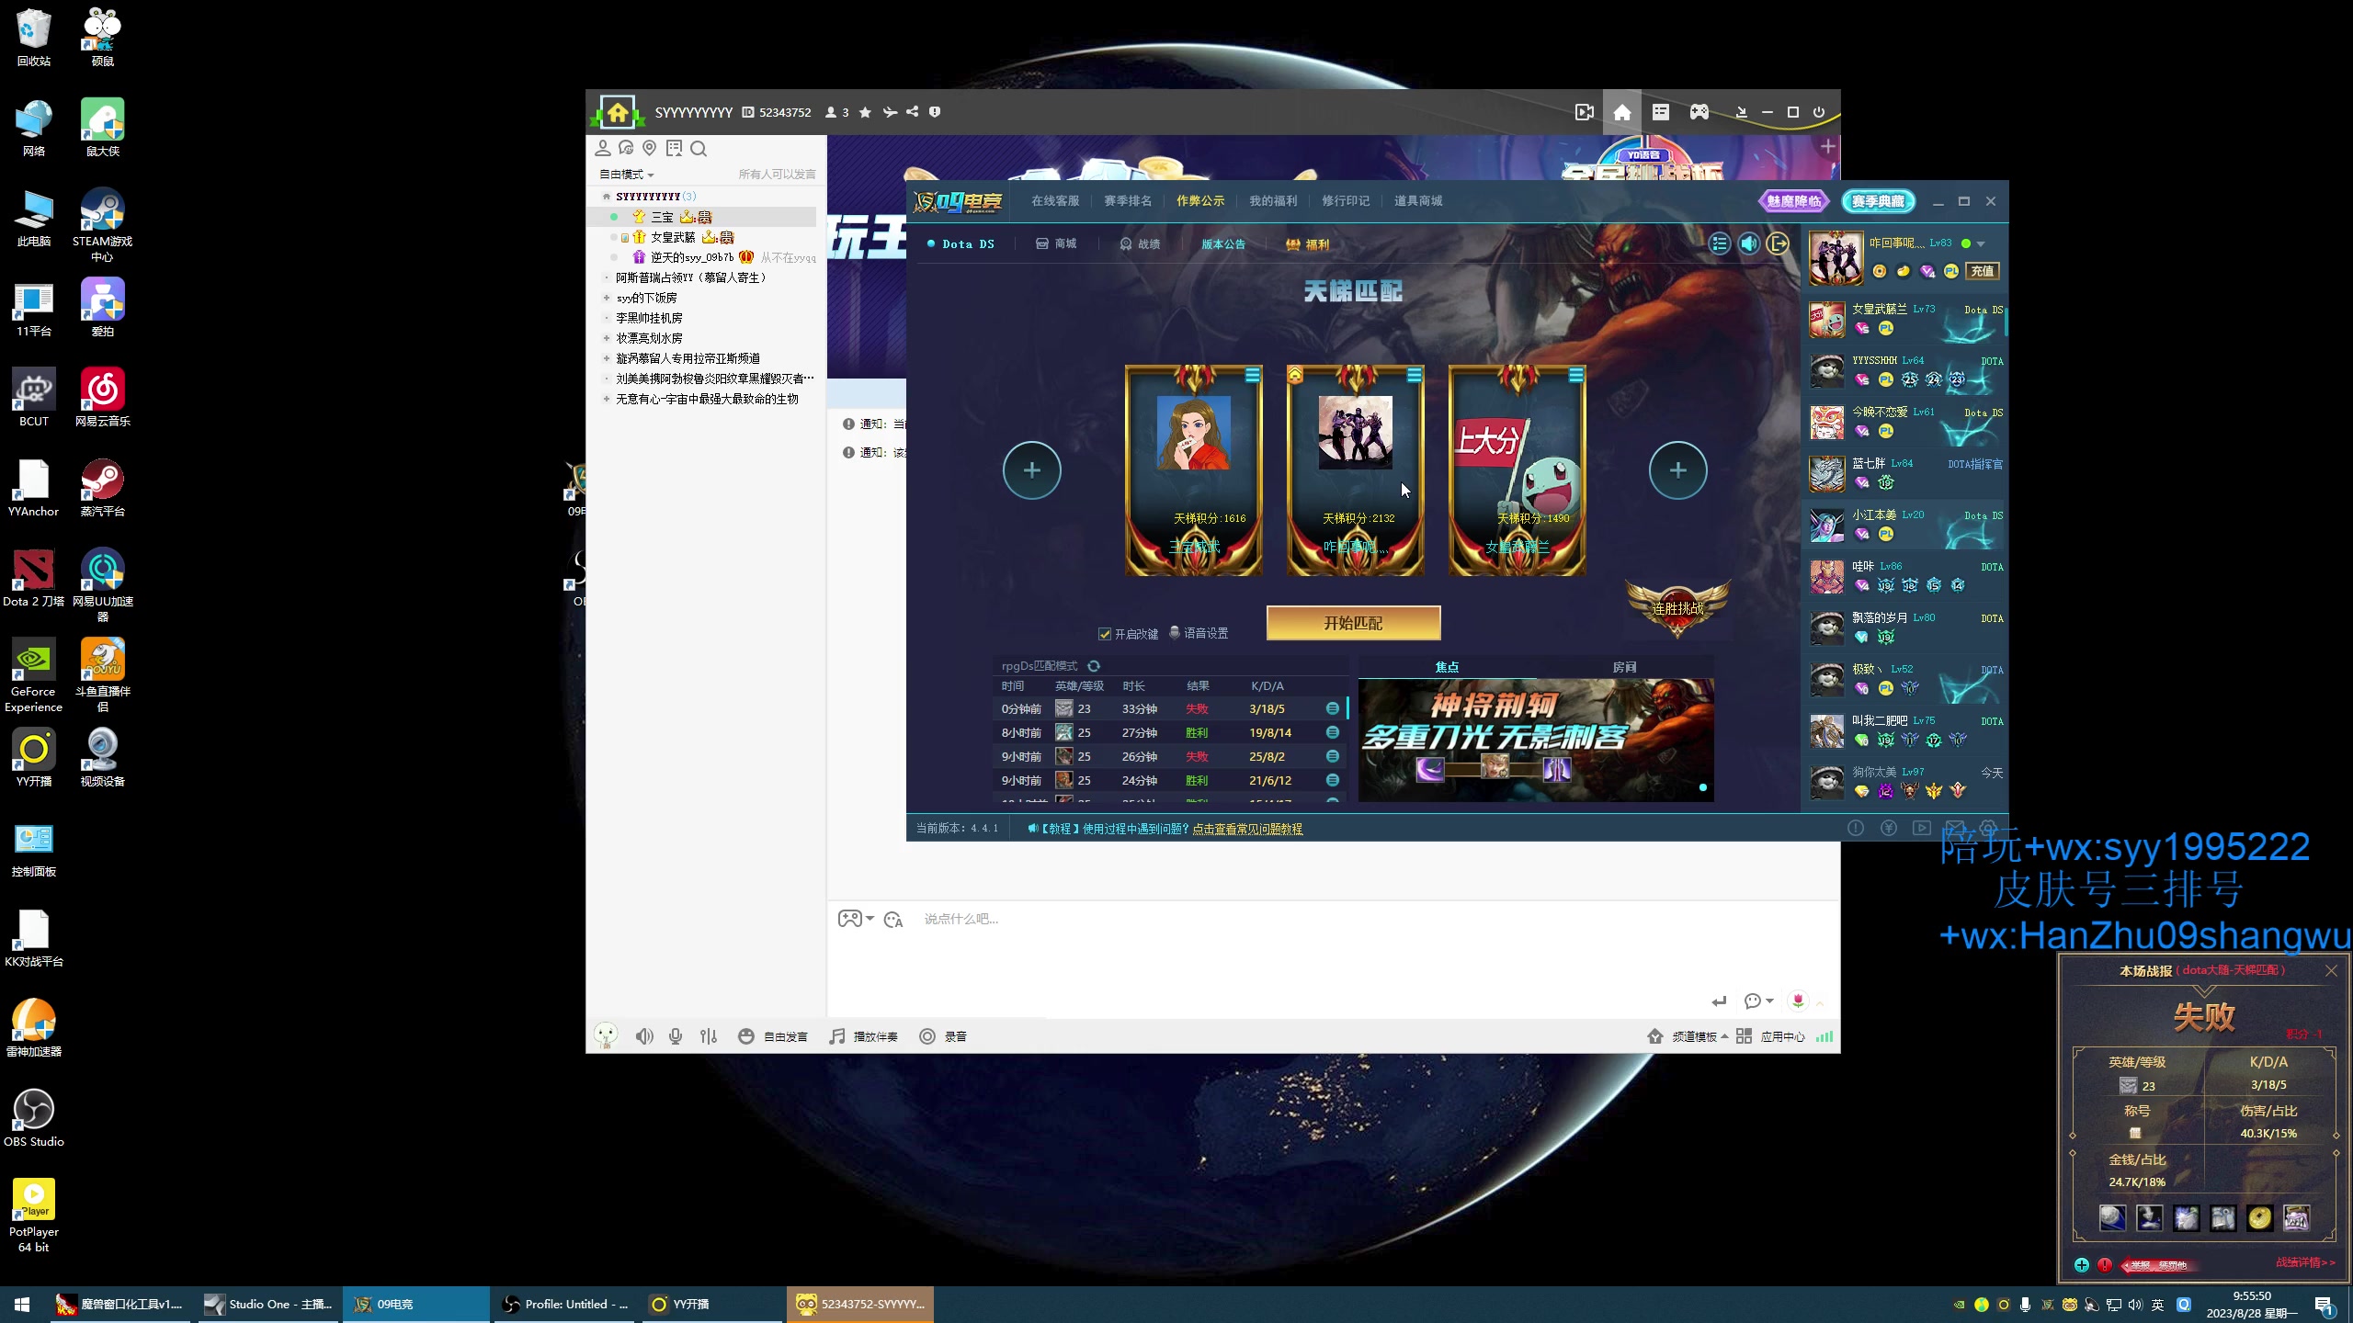Click 语音设置 voice option

[x=1199, y=633]
